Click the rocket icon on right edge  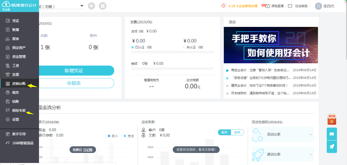pos(332,147)
